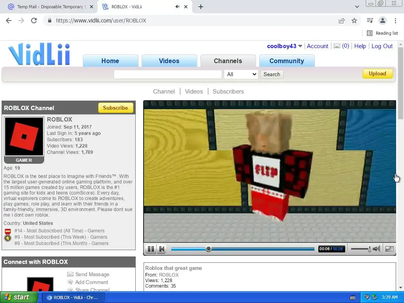The height and width of the screenshot is (303, 404).
Task: Open the Videos main tab
Action: [x=169, y=61]
